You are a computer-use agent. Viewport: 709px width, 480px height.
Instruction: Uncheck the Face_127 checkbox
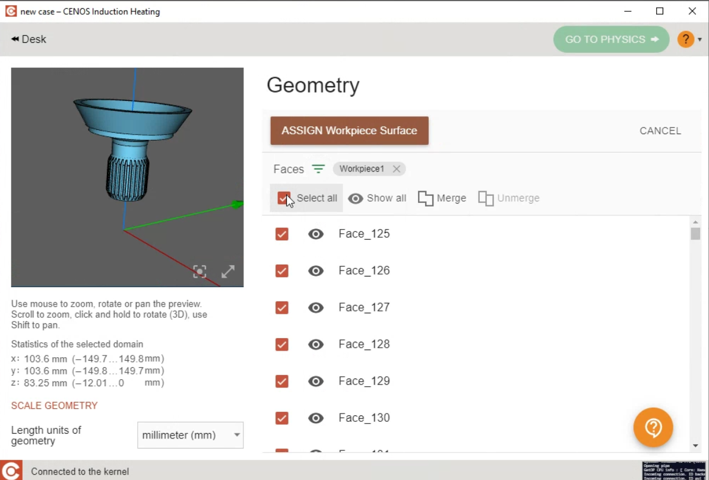coord(281,308)
